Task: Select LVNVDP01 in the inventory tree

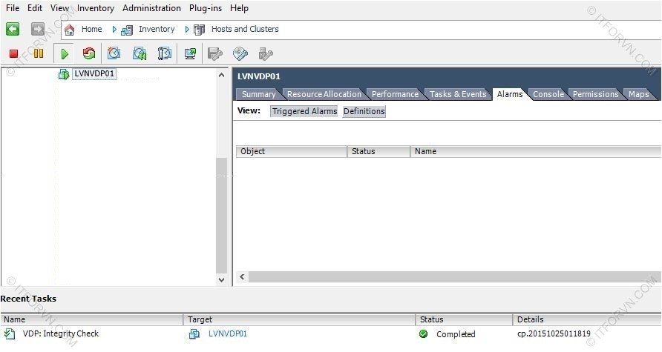Action: [94, 73]
